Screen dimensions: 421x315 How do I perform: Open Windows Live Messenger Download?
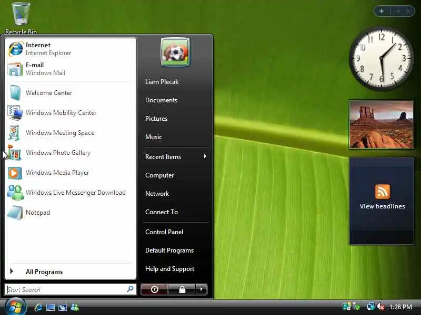click(x=71, y=193)
